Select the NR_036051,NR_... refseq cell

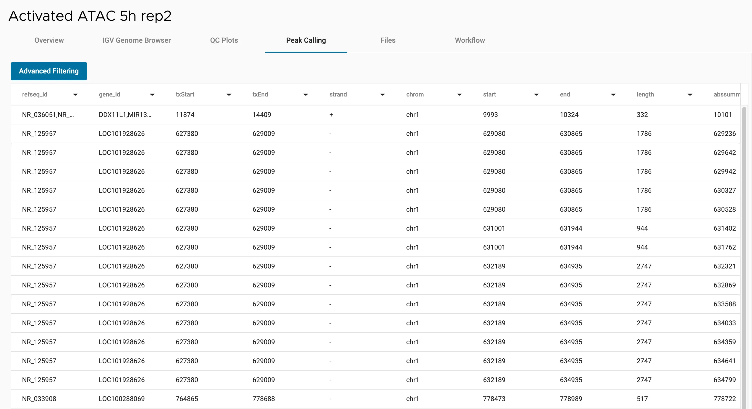48,115
